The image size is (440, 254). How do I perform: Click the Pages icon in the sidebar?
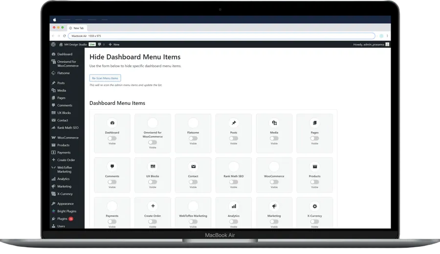click(x=53, y=98)
